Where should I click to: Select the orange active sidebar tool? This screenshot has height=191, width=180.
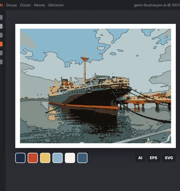pos(1,44)
